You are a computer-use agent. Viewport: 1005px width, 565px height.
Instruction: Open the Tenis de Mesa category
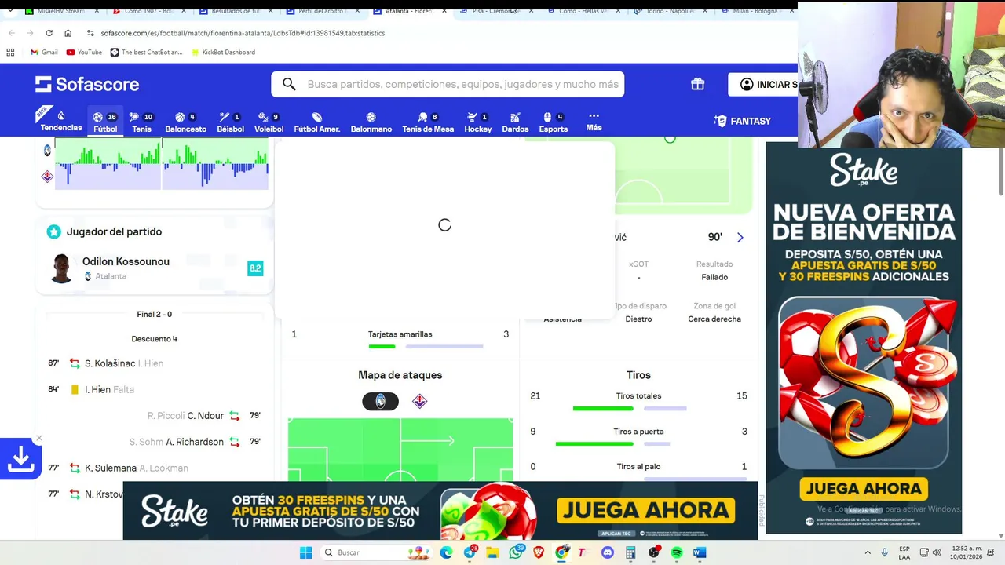pos(428,122)
